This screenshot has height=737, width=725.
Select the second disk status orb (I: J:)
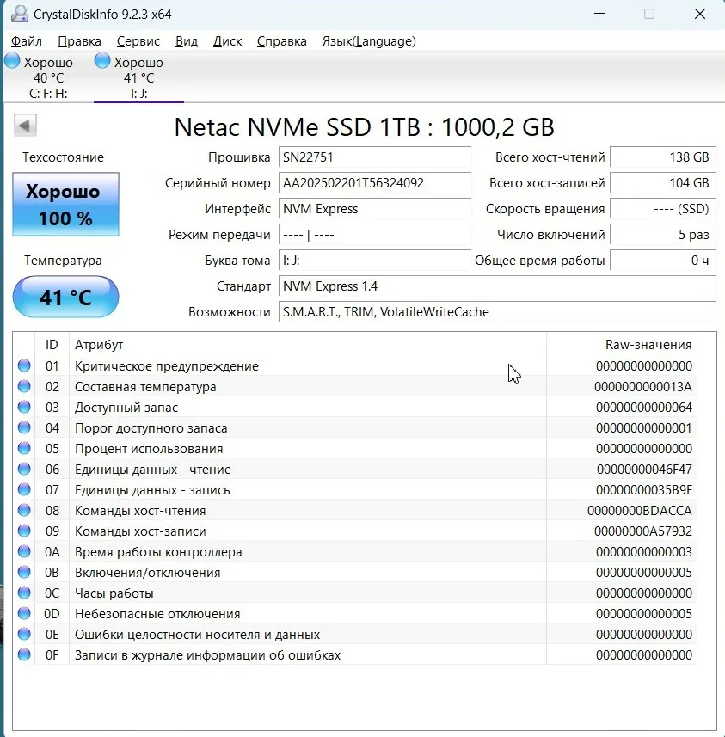click(102, 62)
